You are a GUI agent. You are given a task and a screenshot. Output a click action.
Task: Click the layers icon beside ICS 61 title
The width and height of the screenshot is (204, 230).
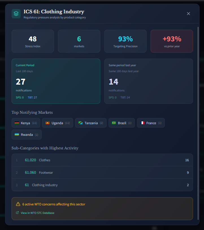click(x=16, y=14)
